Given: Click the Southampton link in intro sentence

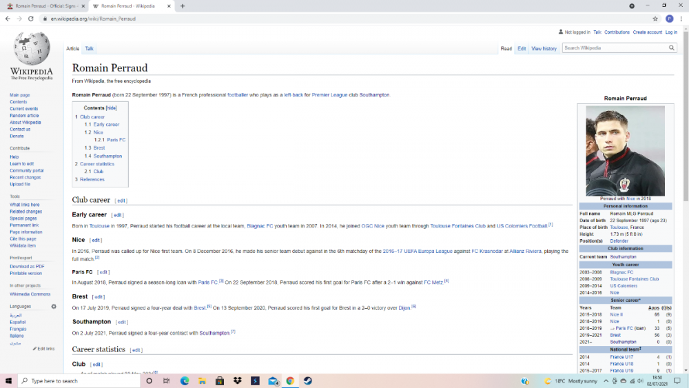Looking at the screenshot, I should [x=374, y=94].
